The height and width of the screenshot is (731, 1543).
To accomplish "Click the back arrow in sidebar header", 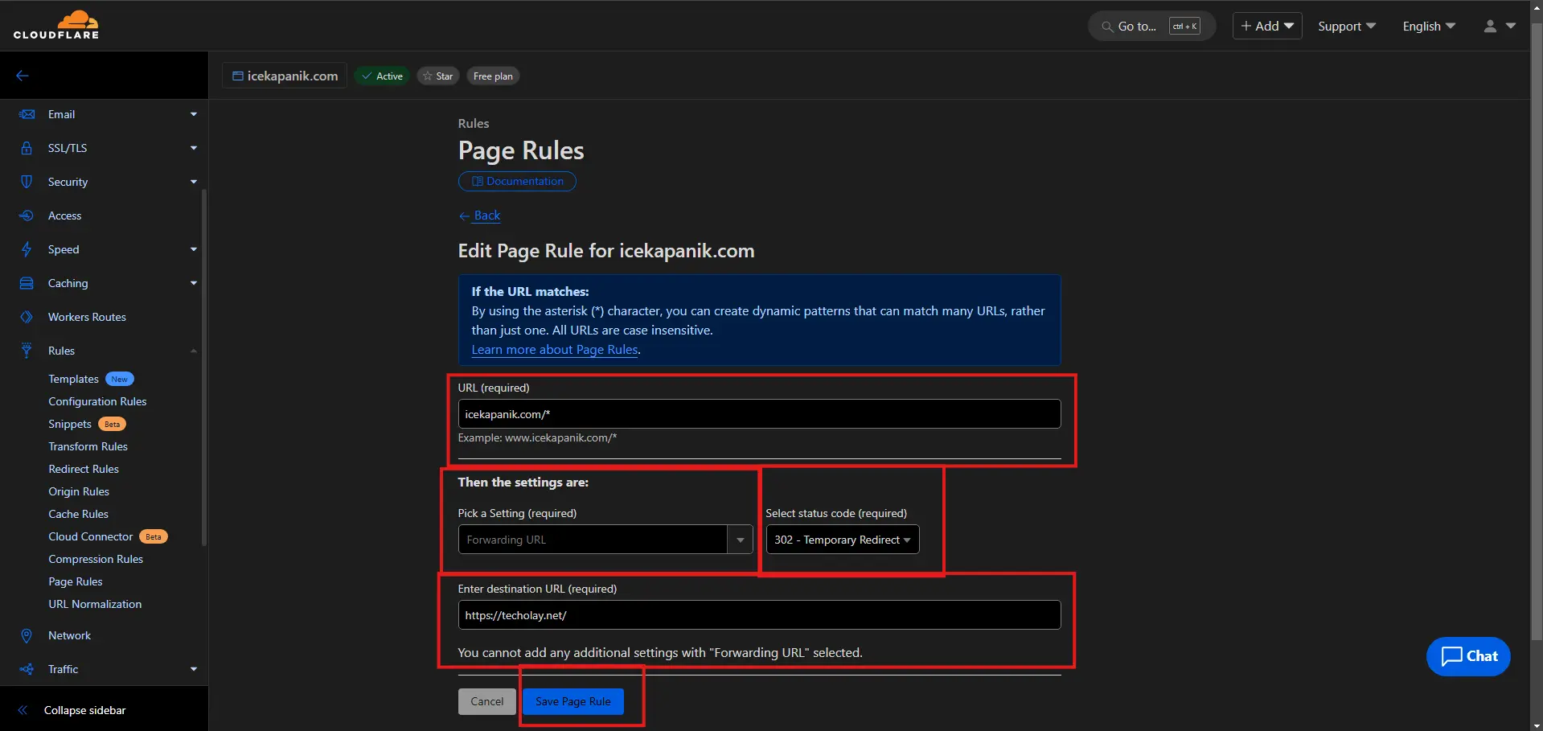I will coord(23,76).
